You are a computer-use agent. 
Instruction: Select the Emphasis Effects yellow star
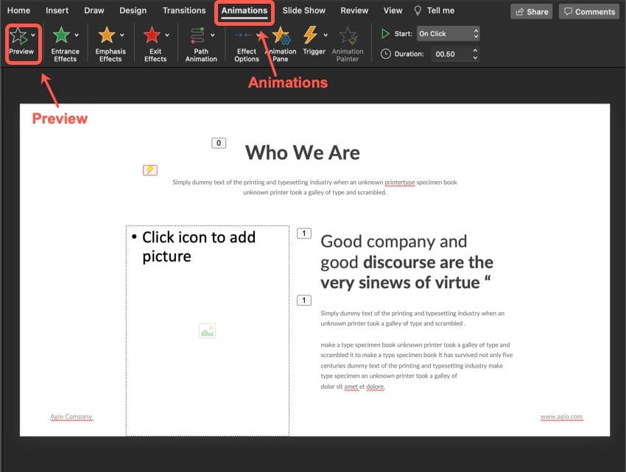109,35
